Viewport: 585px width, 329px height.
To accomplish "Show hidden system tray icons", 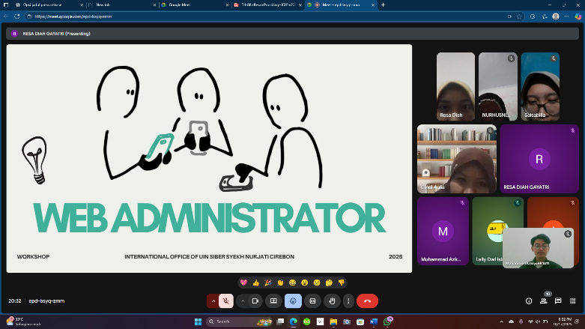I will tap(501, 322).
